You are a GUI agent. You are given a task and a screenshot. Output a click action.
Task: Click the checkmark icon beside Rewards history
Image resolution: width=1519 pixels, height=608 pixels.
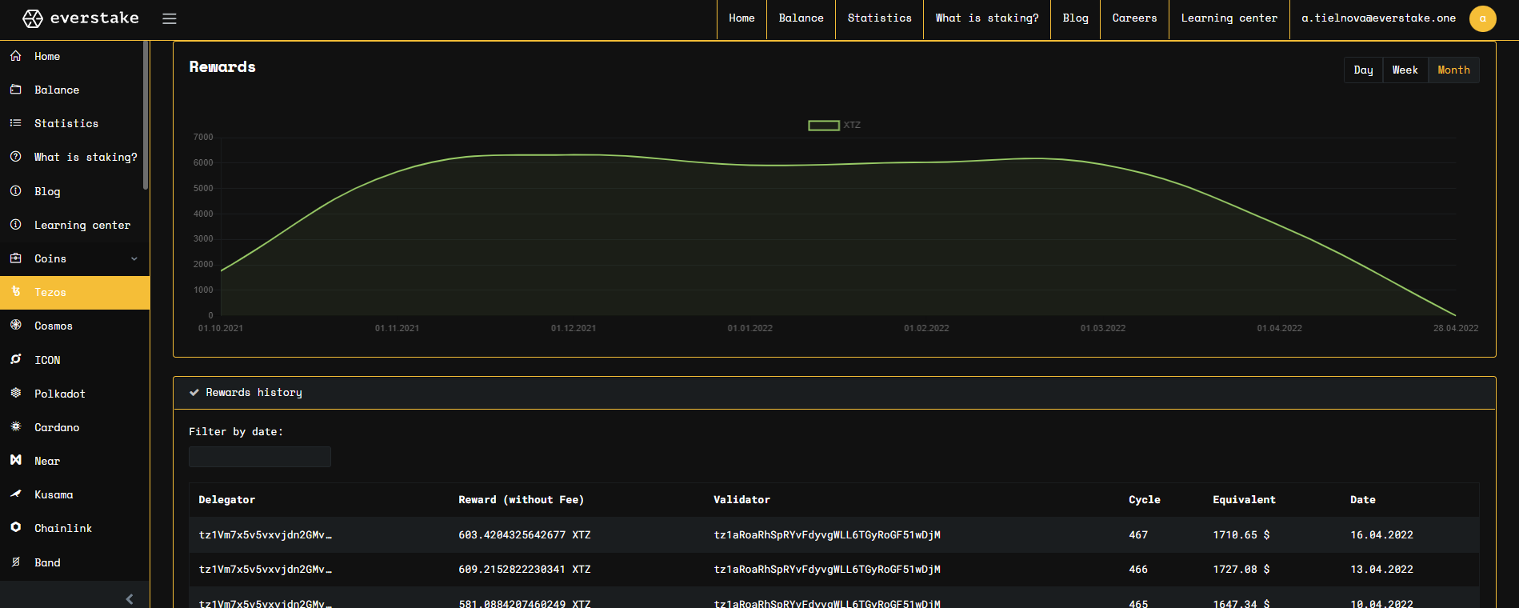coord(194,393)
